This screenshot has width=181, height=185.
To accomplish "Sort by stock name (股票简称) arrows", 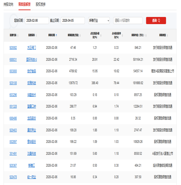I will click(36, 35).
